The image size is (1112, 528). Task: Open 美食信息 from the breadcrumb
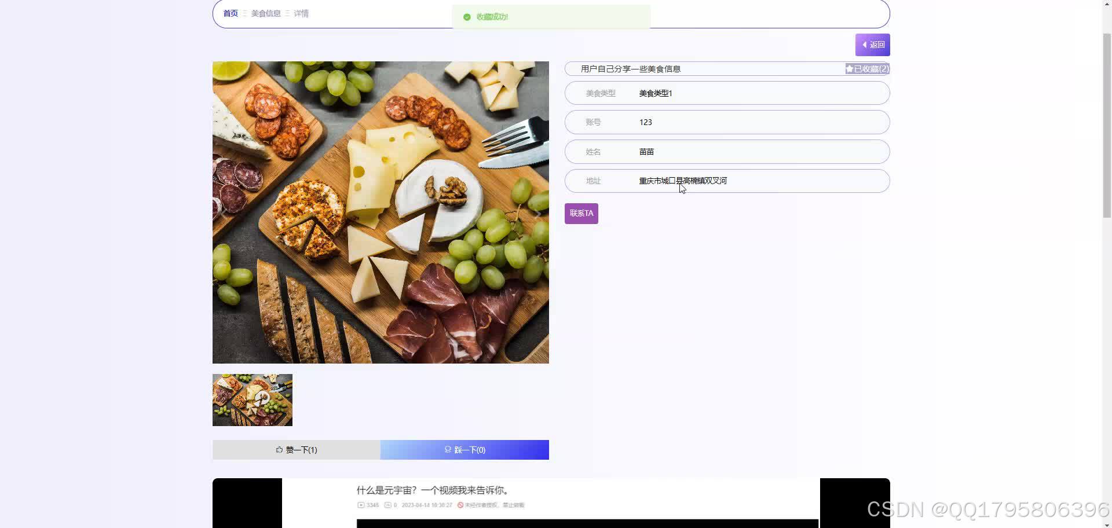click(265, 13)
